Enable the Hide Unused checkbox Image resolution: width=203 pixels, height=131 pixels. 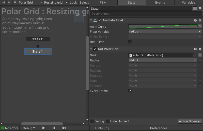coord(108,121)
